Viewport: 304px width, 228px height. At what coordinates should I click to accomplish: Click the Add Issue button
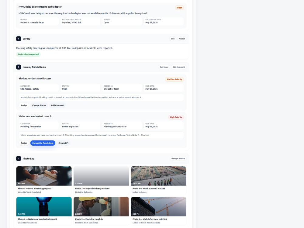(x=164, y=67)
